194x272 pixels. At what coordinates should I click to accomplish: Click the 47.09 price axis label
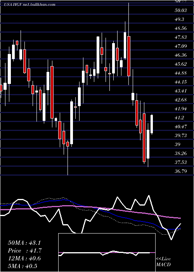181,46
